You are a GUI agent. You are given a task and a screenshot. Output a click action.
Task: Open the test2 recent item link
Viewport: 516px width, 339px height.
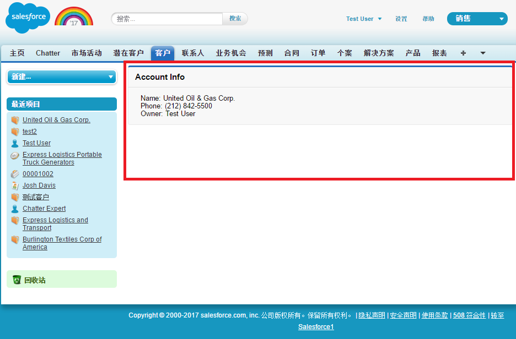[x=30, y=132]
